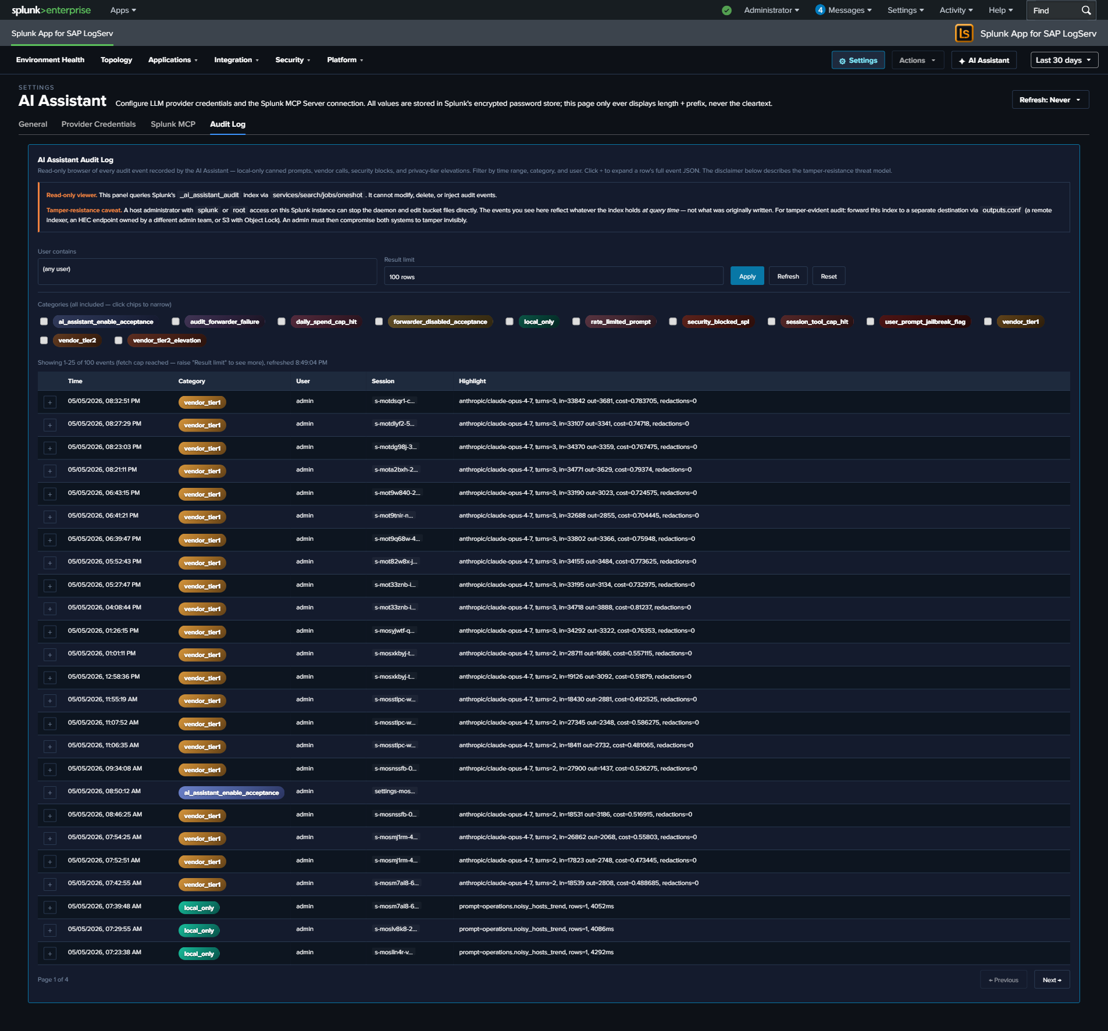1108x1031 pixels.
Task: Switch to the General tab
Action: [33, 124]
